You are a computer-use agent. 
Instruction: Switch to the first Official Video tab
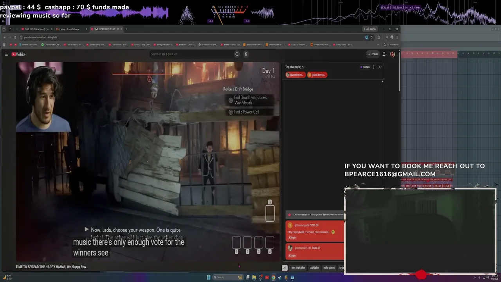tap(37, 29)
